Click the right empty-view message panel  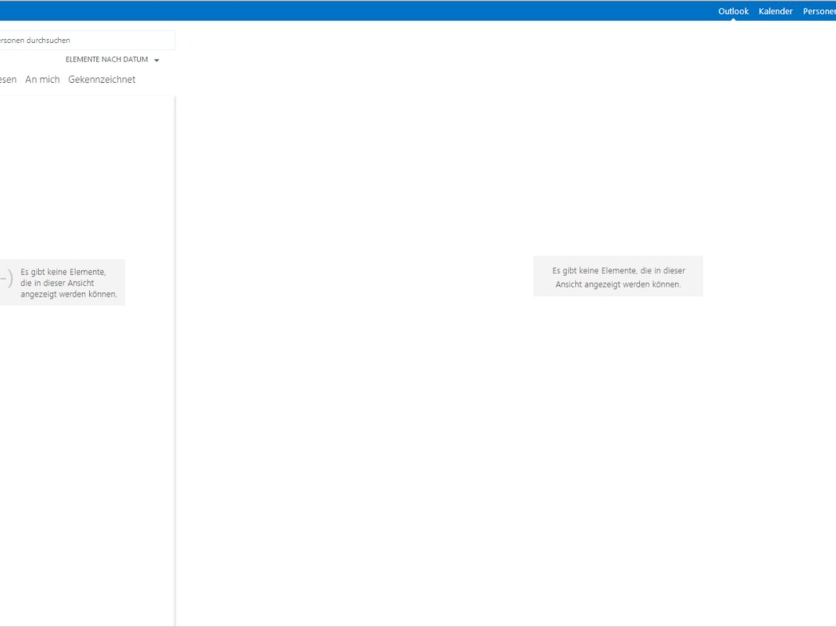[x=618, y=276]
